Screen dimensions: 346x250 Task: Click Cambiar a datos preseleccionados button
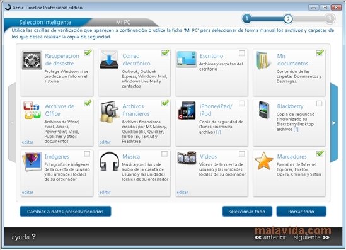pyautogui.click(x=66, y=212)
